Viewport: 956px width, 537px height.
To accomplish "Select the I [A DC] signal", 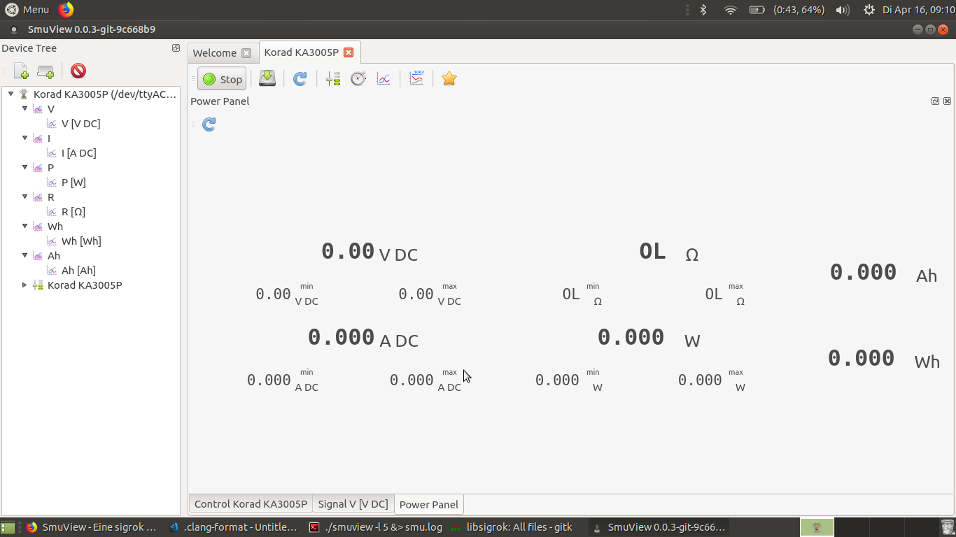I will 79,153.
